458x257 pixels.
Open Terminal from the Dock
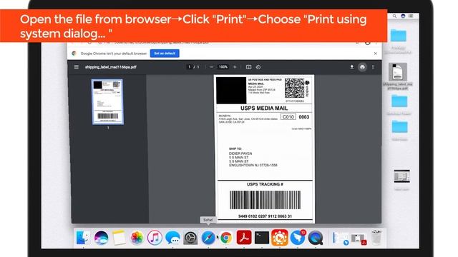[262, 238]
